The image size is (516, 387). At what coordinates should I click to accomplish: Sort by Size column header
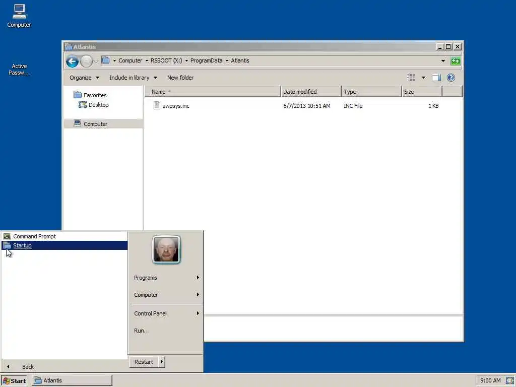[x=422, y=92]
